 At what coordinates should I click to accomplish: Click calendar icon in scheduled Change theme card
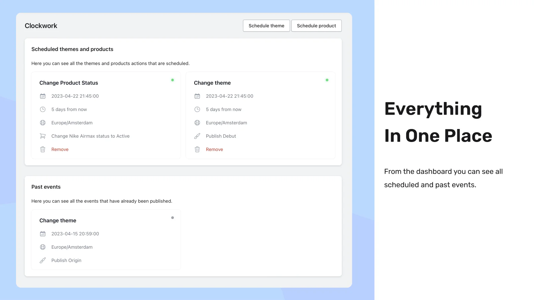click(x=197, y=96)
